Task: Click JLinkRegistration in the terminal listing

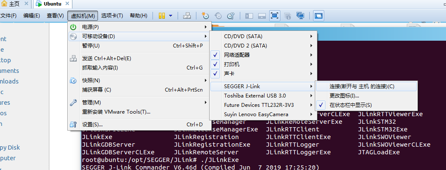Action: coord(206,137)
